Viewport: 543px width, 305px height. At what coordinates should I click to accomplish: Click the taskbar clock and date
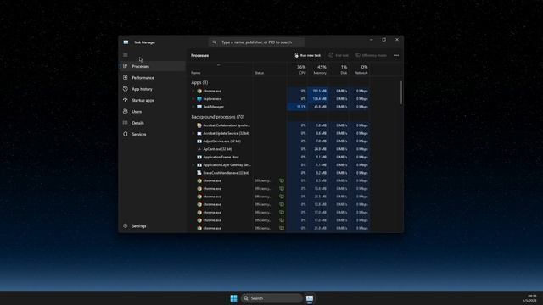[x=529, y=298]
